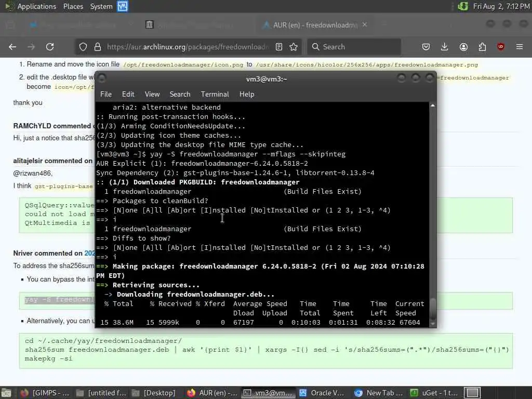The width and height of the screenshot is (532, 399).
Task: Switch to the Desktop taskbar window
Action: [x=154, y=393]
